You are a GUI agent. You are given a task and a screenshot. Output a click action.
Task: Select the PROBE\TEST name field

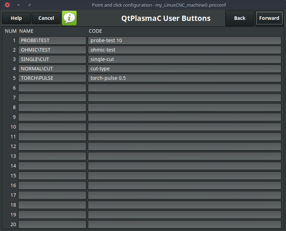tap(52, 40)
